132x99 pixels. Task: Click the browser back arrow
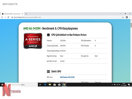(x=2, y=17)
